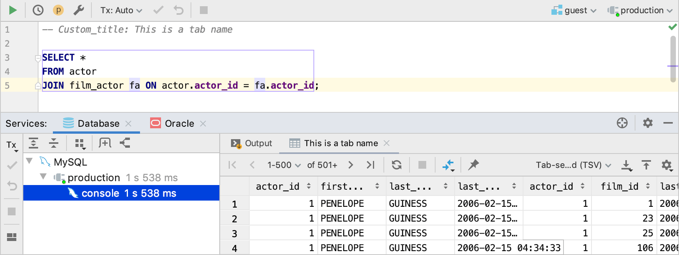
Task: Select cell '2006-02-15 04:34:33' in row 4
Action: click(x=509, y=248)
